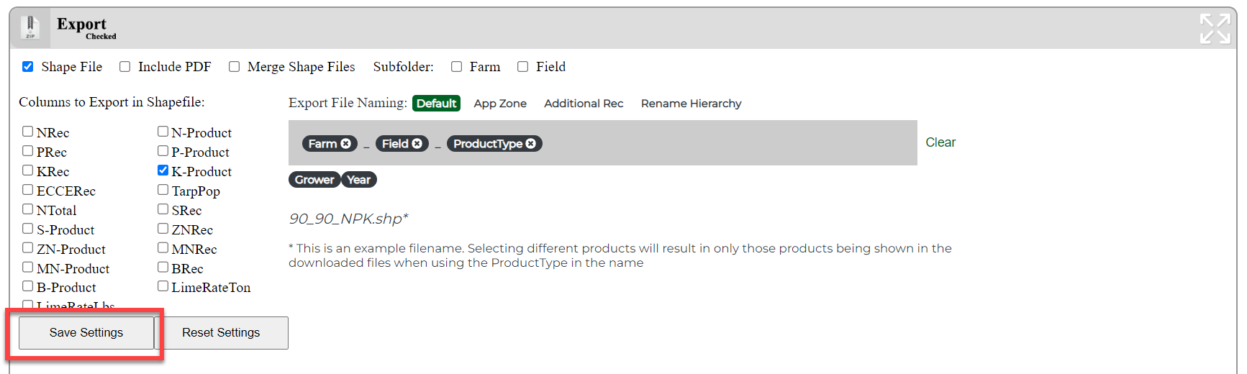Remove the ProductType tag from filename
The width and height of the screenshot is (1247, 374).
531,144
